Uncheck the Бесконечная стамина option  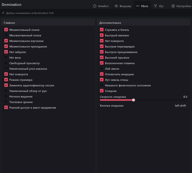tap(102, 63)
